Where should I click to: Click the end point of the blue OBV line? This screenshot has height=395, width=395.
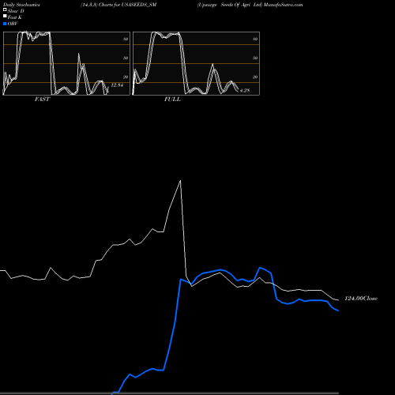pos(338,310)
